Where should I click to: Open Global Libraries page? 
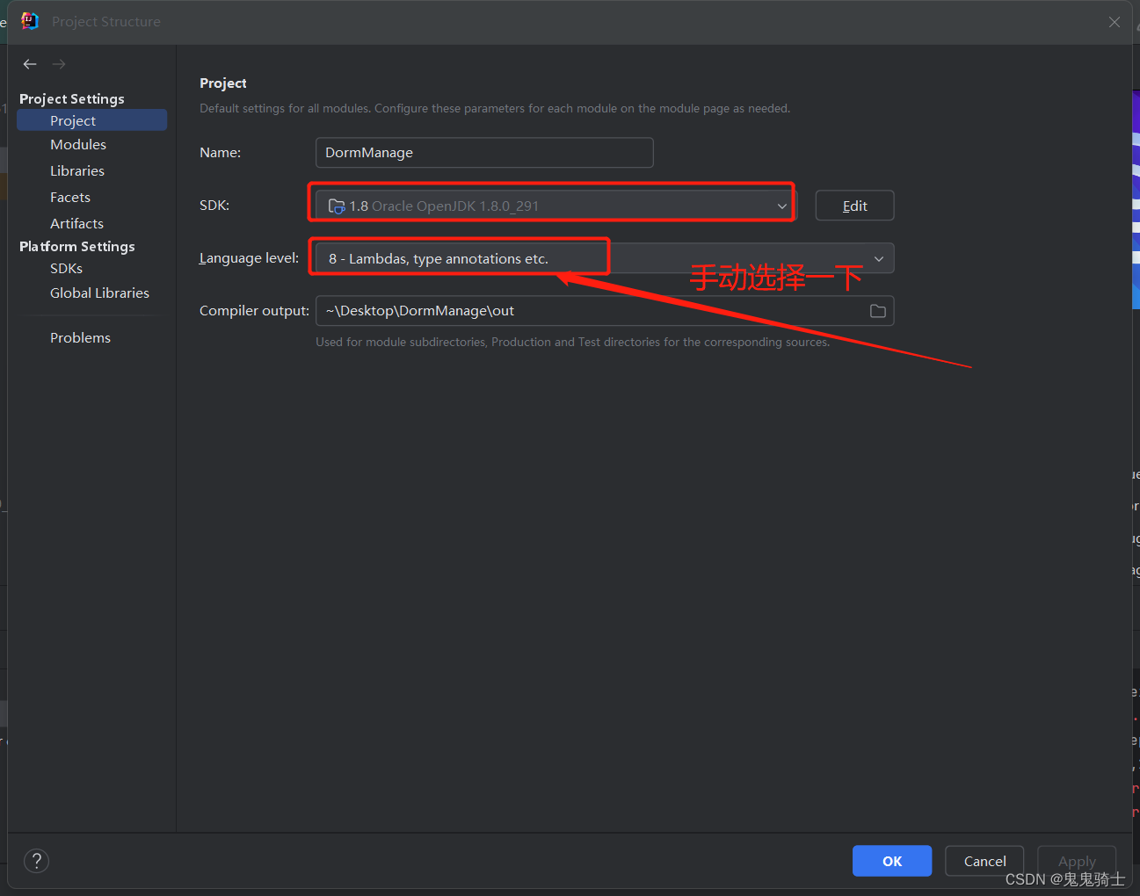(x=99, y=293)
